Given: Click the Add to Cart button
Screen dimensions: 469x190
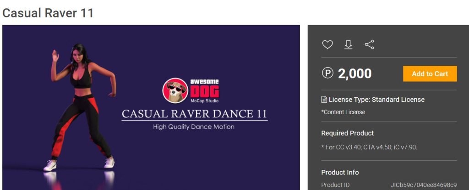Looking at the screenshot, I should click(430, 74).
